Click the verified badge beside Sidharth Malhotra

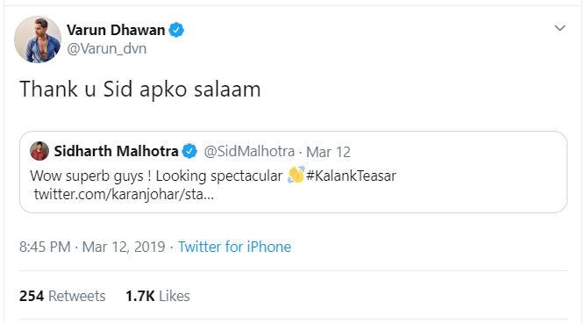coord(189,151)
